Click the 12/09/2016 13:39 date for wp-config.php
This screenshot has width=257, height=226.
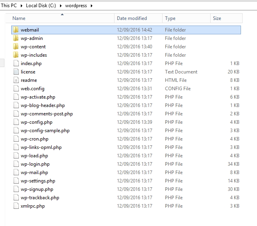point(135,122)
